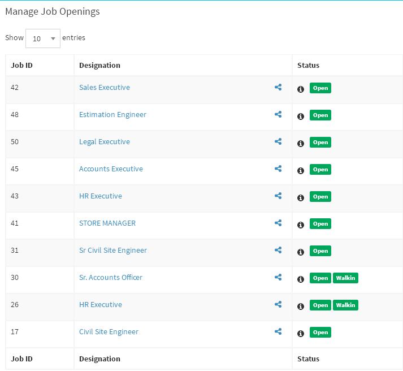
Task: Open info icon for STORE MANAGER
Action: pyautogui.click(x=301, y=225)
